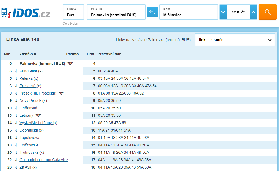This screenshot has width=279, height=171.
Task: Open the date field showing 12.3. čt
Action: (238, 12)
